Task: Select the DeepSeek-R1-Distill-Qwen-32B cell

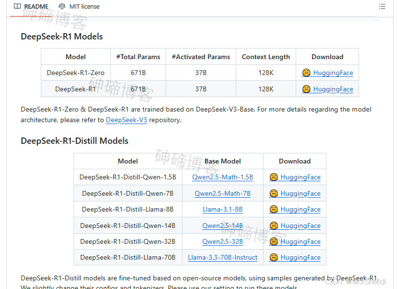Action: tap(128, 241)
